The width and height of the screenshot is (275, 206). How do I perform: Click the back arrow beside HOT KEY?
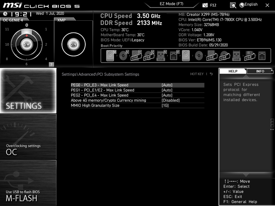click(x=211, y=74)
